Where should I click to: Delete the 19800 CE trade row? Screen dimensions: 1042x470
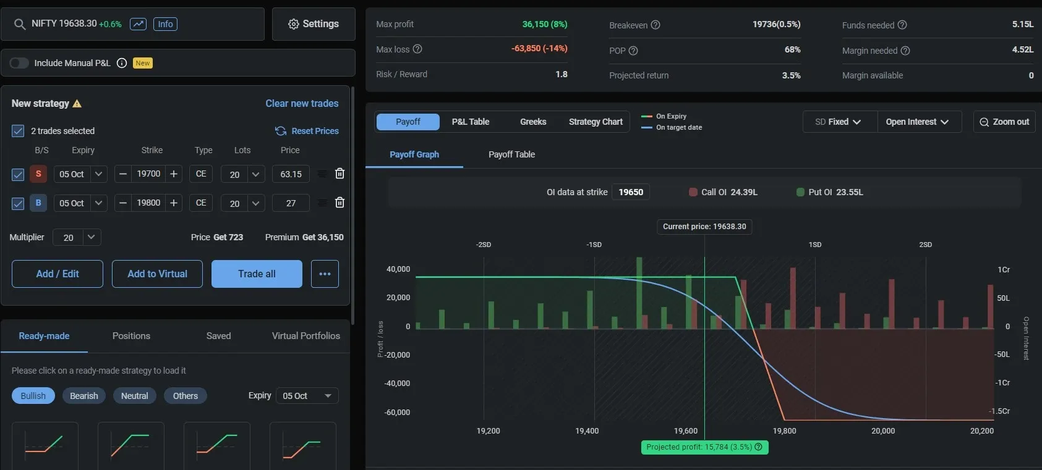pos(340,203)
